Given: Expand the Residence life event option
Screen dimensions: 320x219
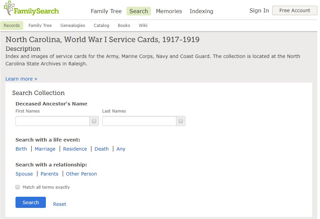Looking at the screenshot, I should point(75,149).
